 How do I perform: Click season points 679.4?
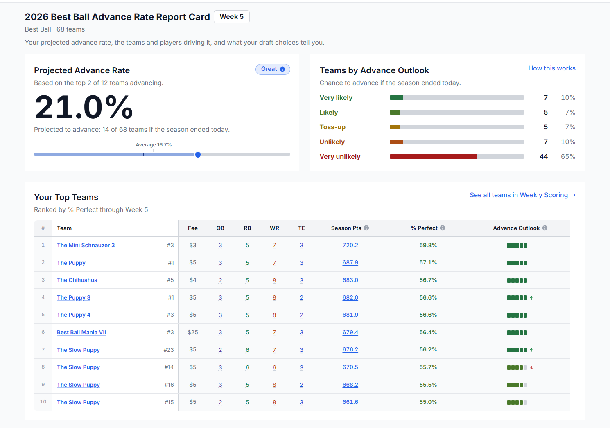click(x=350, y=332)
